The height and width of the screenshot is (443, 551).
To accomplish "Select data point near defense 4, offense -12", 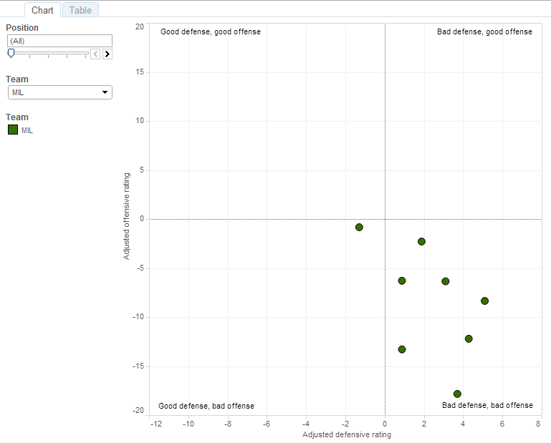I will 469,339.
